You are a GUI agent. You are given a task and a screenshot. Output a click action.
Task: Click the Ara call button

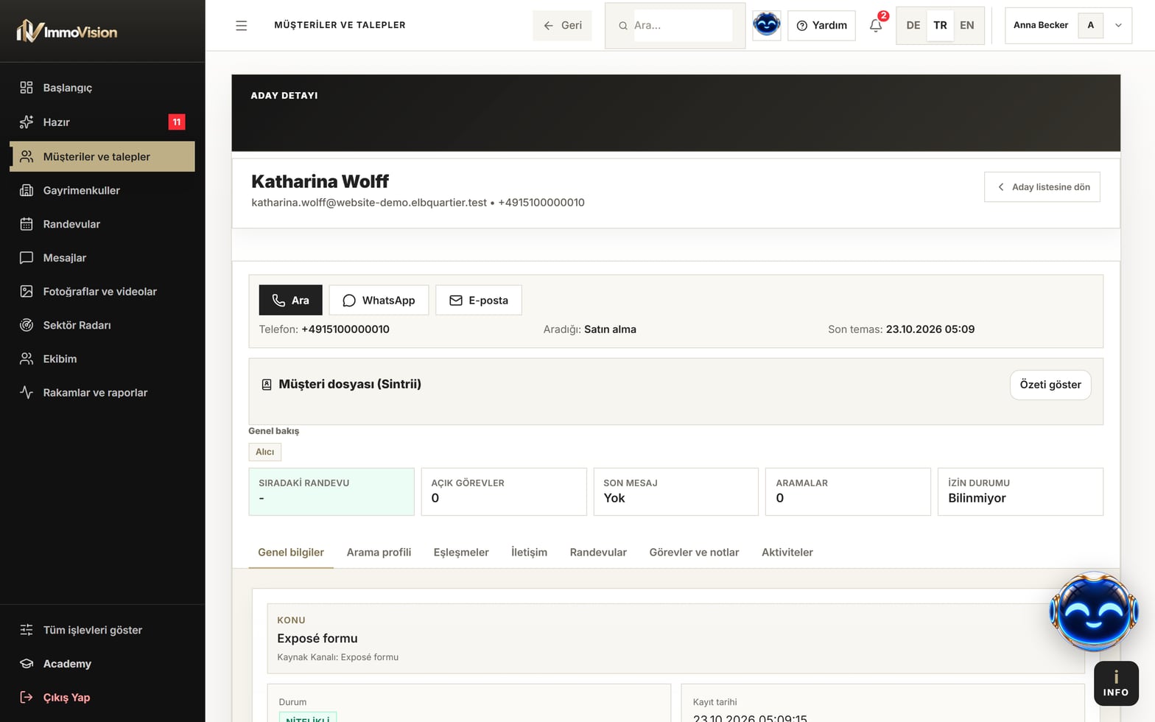tap(290, 300)
